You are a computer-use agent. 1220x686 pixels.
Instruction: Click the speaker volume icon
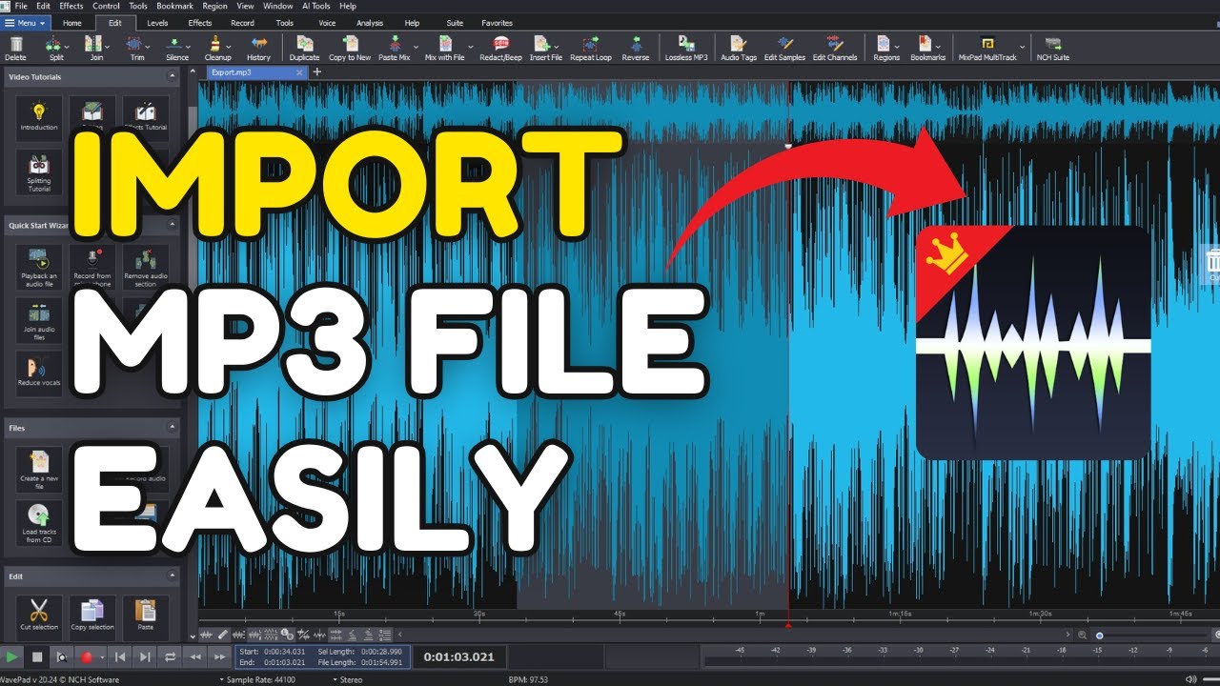coord(1190,679)
